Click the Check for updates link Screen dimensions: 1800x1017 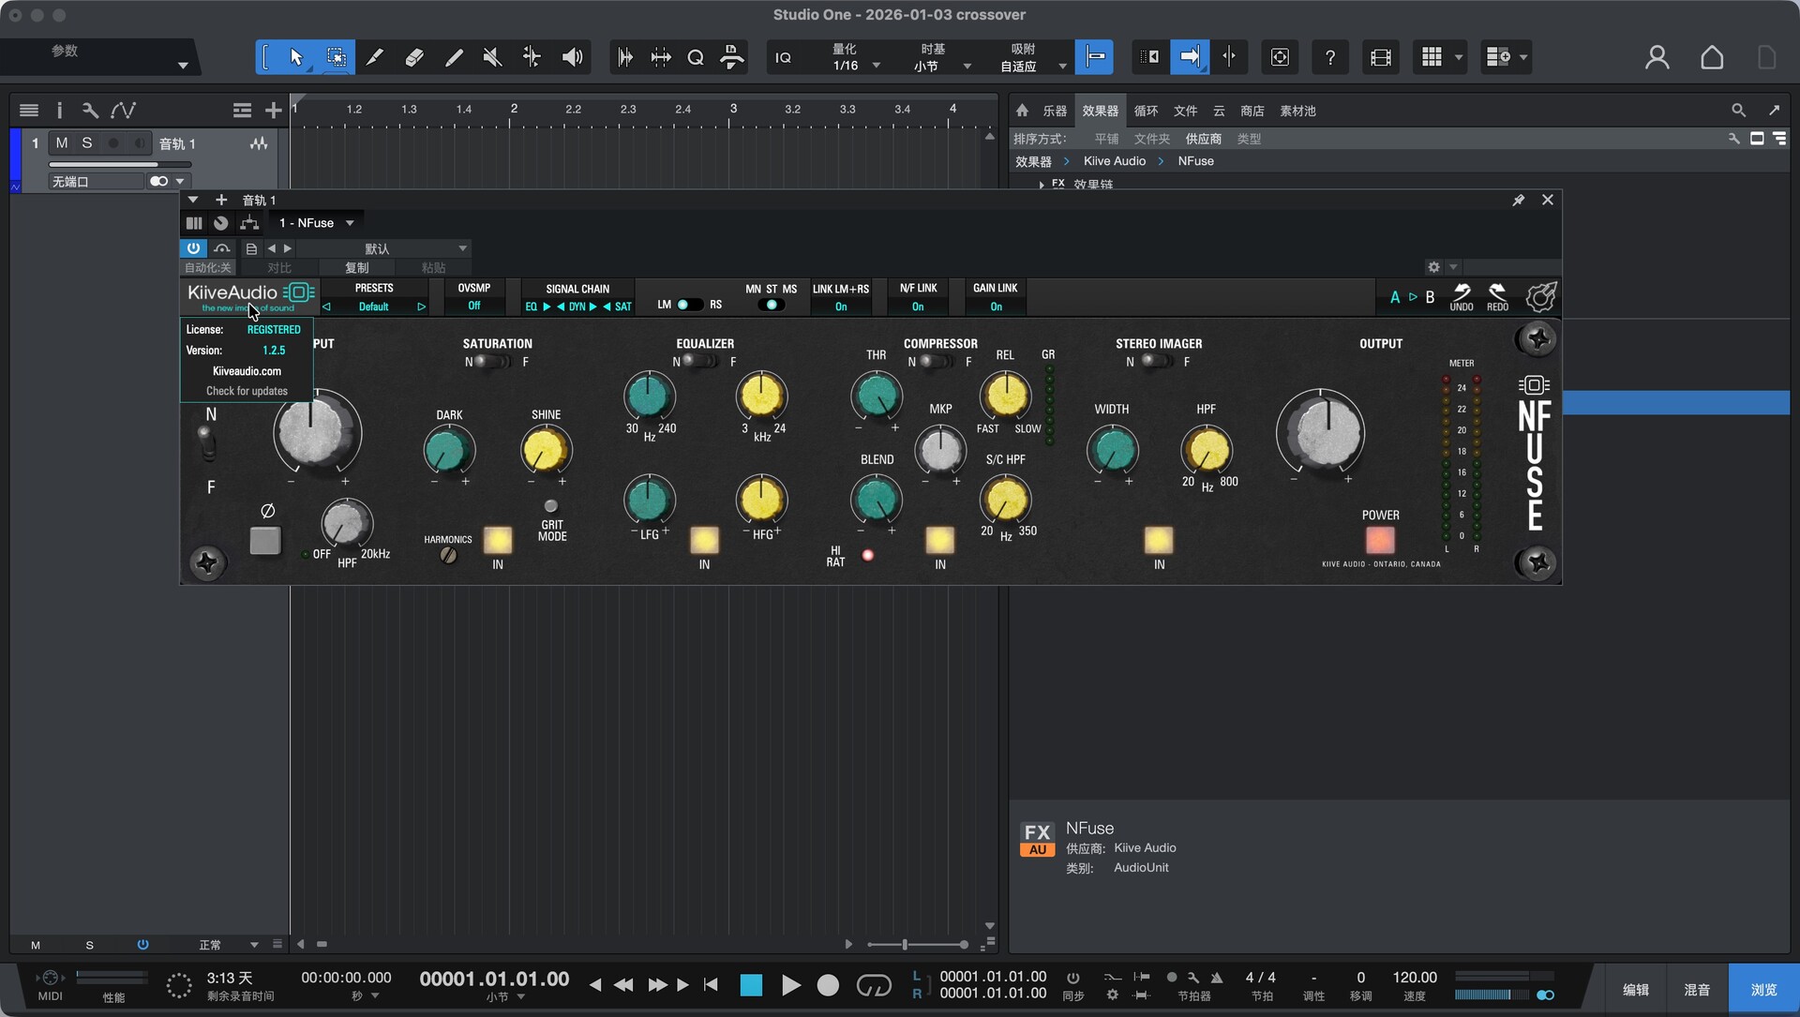point(247,391)
